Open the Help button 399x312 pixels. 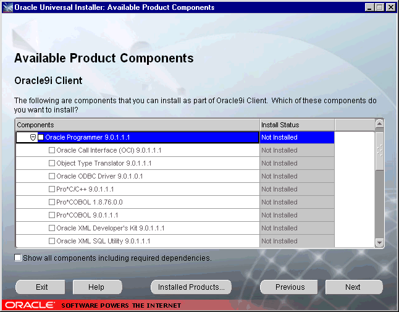98,287
